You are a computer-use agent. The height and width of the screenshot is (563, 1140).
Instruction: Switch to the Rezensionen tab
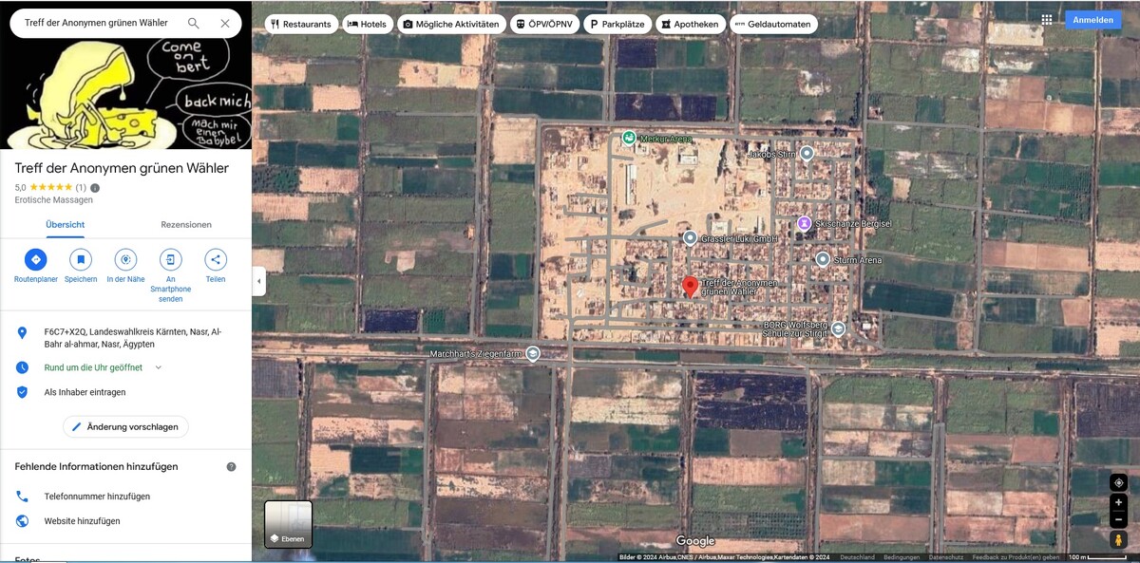(186, 225)
